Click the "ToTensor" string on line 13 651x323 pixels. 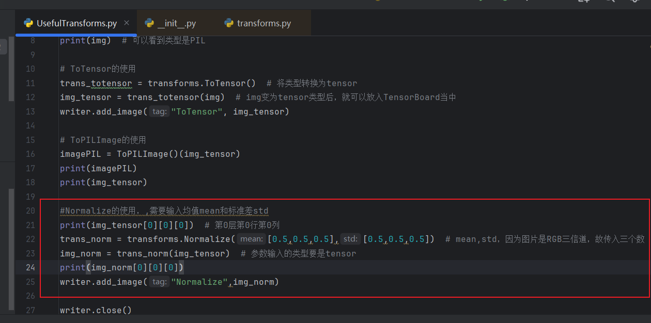(x=197, y=111)
